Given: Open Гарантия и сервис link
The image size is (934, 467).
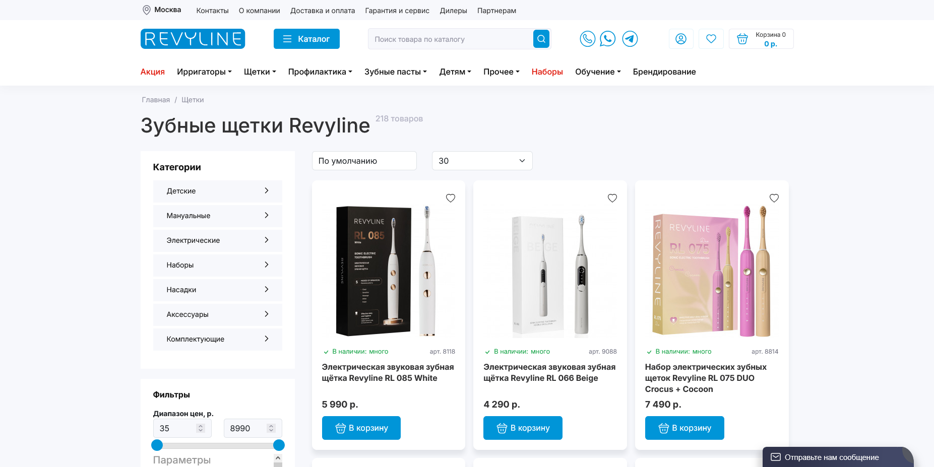Looking at the screenshot, I should point(397,11).
